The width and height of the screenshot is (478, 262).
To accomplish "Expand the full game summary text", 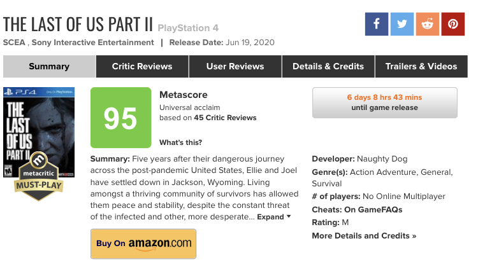I will click(x=270, y=217).
